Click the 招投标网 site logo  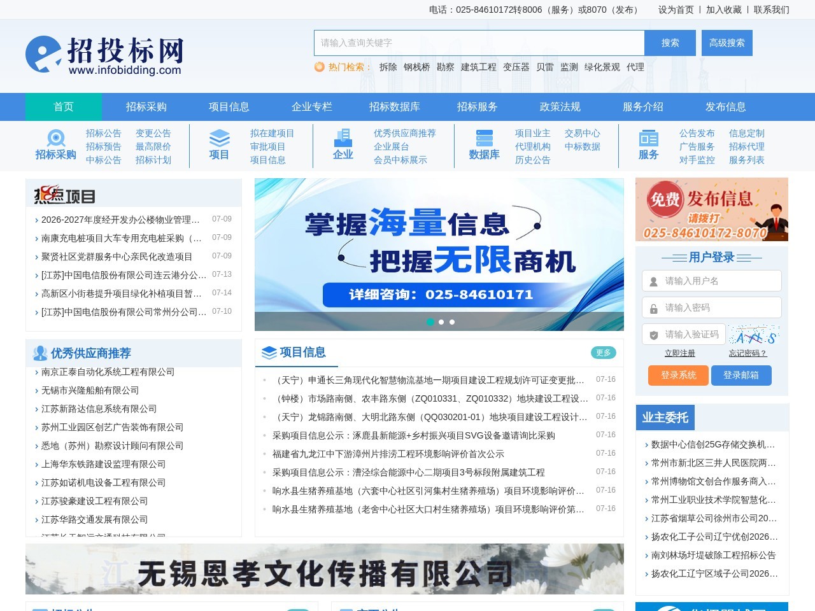pyautogui.click(x=105, y=56)
